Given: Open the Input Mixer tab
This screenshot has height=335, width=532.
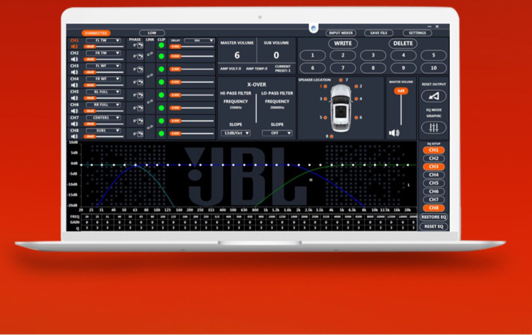Looking at the screenshot, I should pos(341,33).
